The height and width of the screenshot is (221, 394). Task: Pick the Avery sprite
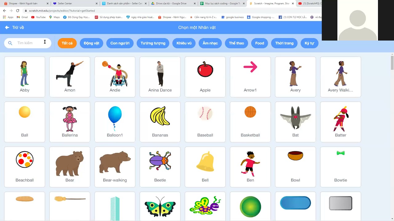(295, 77)
